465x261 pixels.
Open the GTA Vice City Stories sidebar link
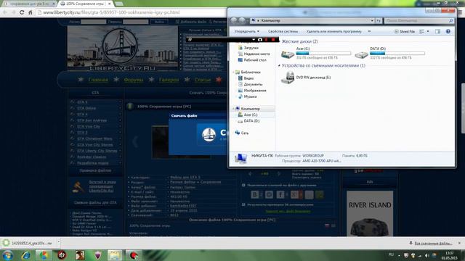click(x=94, y=145)
